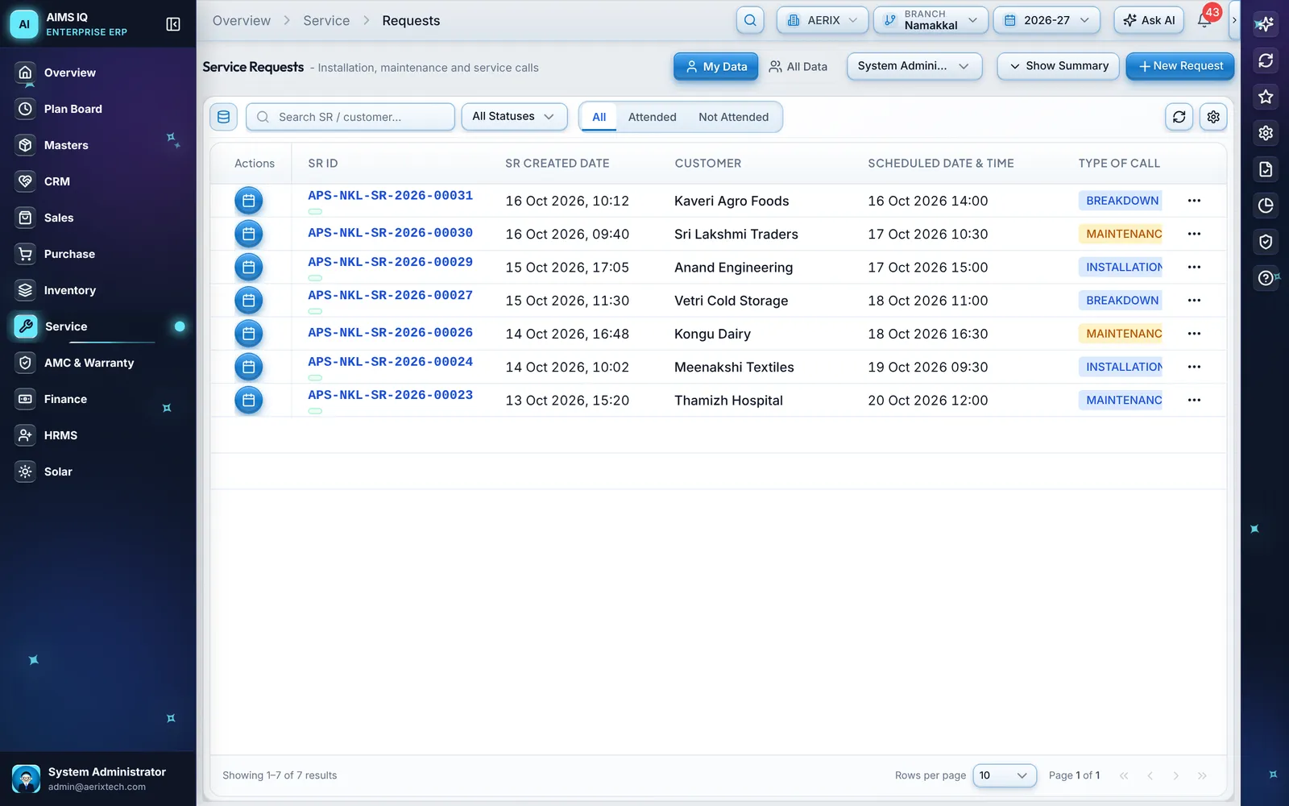Open System Administrator profile at sidebar bottom
This screenshot has width=1289, height=806.
pos(98,779)
